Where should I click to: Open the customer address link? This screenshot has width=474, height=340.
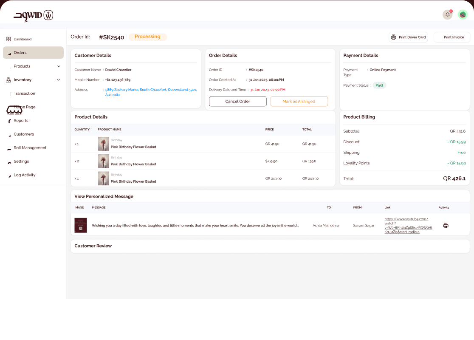(x=151, y=92)
